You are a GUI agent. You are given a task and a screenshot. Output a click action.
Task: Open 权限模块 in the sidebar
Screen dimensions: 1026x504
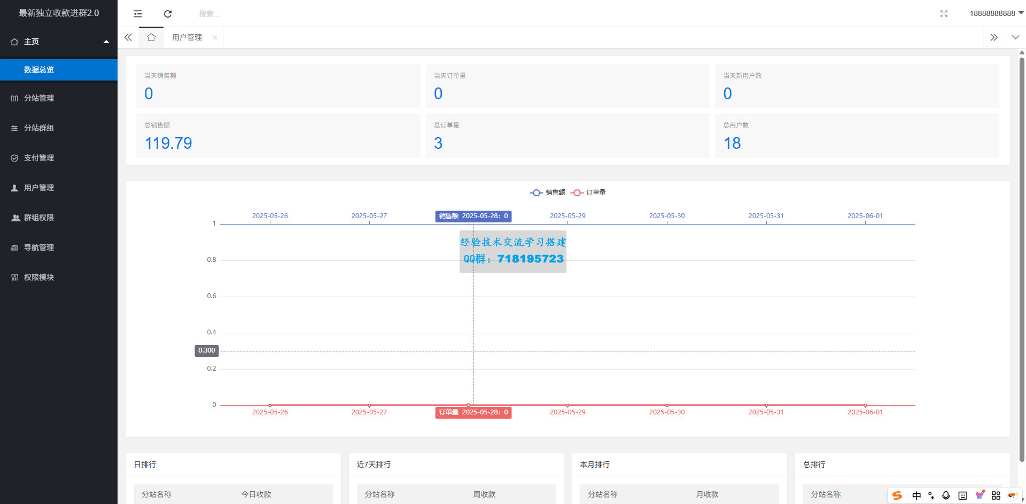pyautogui.click(x=59, y=277)
